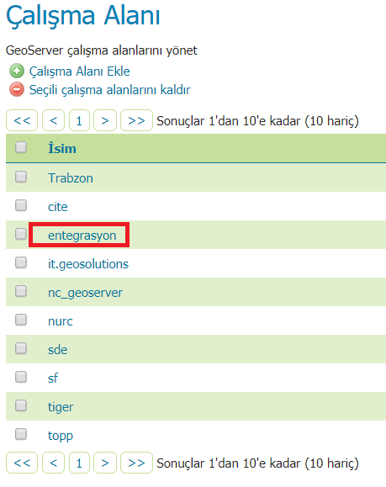This screenshot has height=487, width=386.
Task: Select page 1 in top pager
Action: (79, 120)
